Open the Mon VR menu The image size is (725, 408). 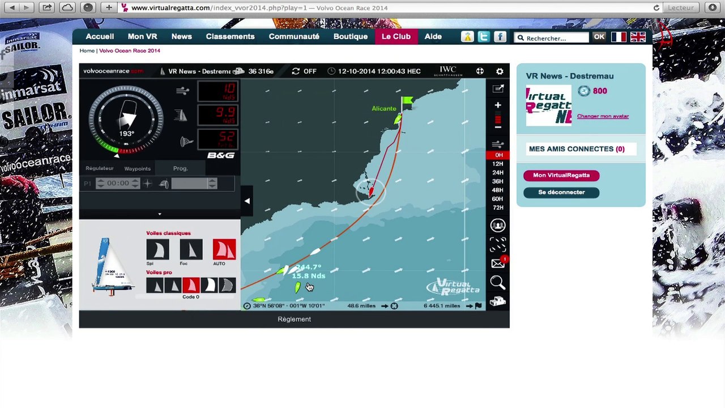[142, 36]
